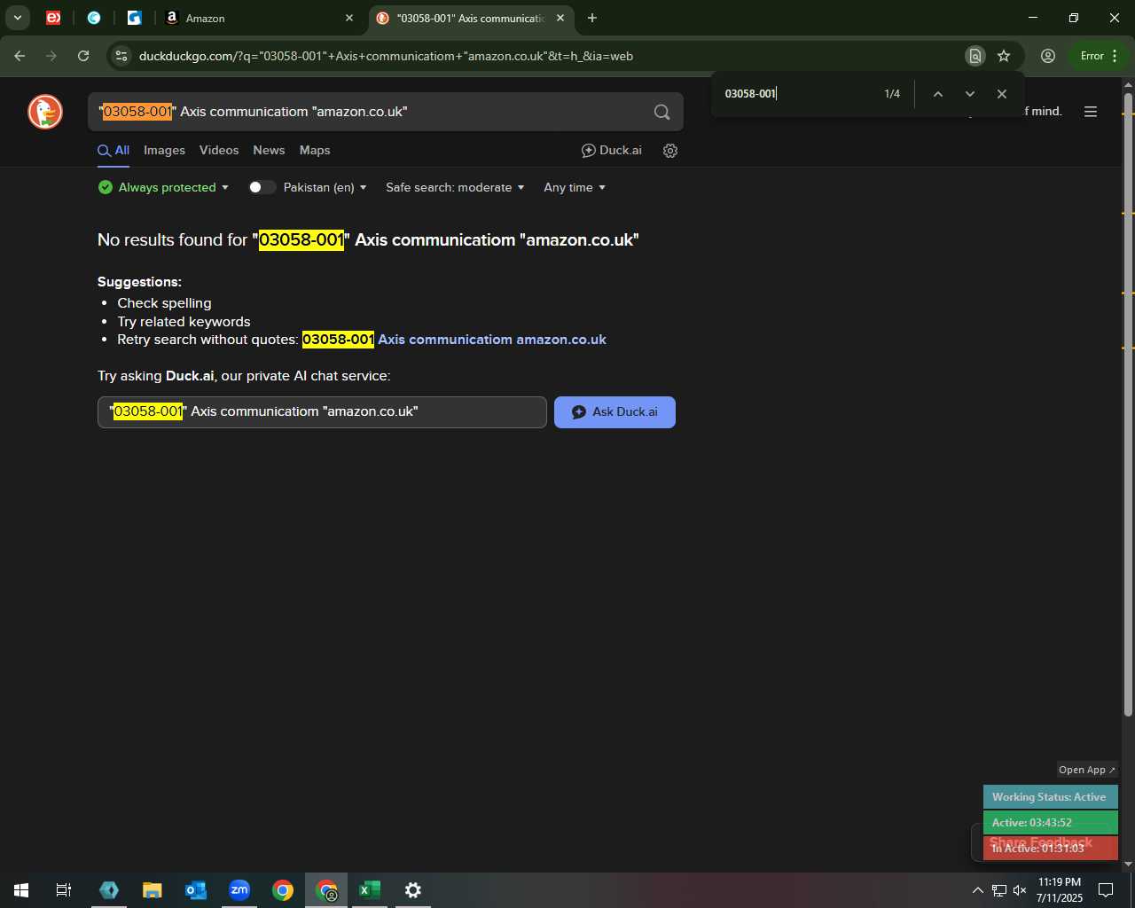1135x908 pixels.
Task: Switch to Maps results
Action: 315,151
